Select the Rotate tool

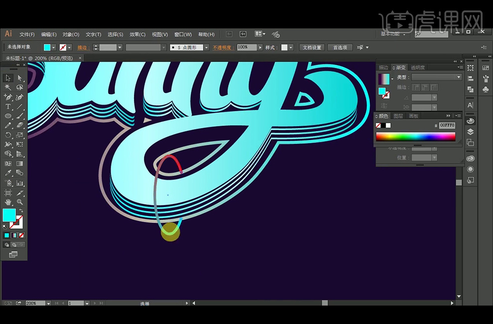8,135
